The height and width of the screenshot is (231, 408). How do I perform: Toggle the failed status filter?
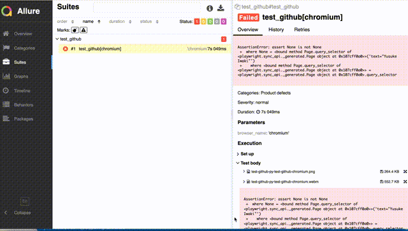click(197, 22)
